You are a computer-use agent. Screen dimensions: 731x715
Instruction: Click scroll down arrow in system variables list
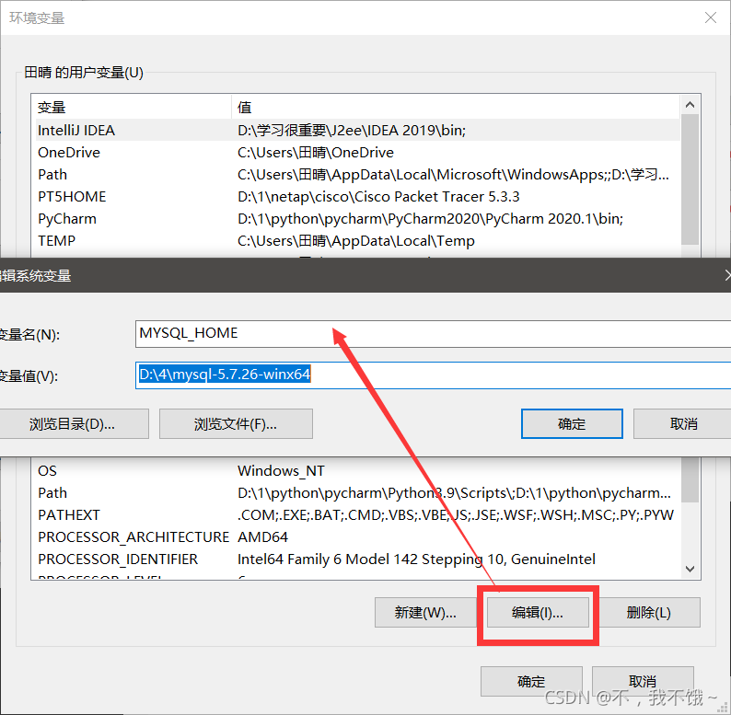(690, 569)
